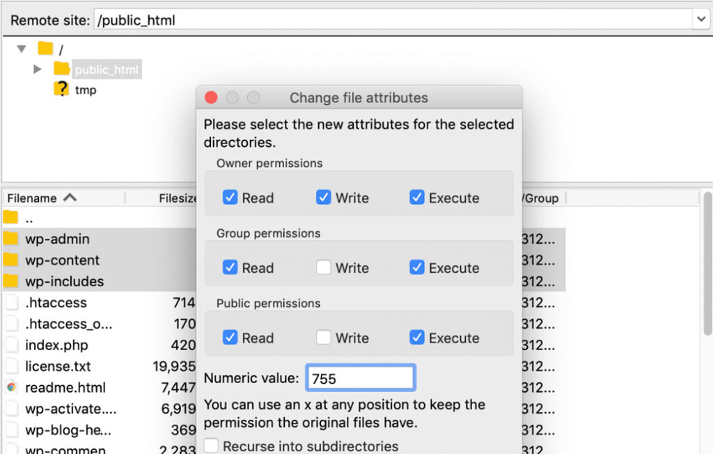The width and height of the screenshot is (713, 454).
Task: Check Recurse into subdirectories
Action: tap(211, 446)
